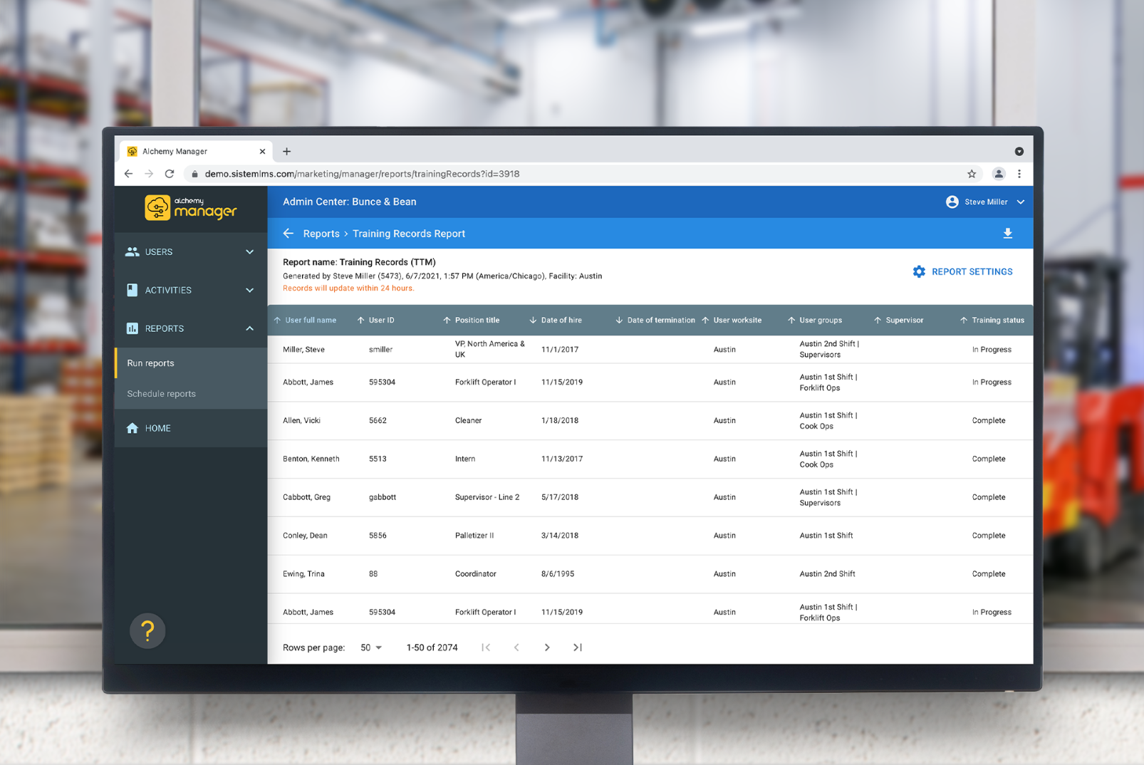Viewport: 1144px width, 765px height.
Task: Click the download report icon
Action: click(x=1007, y=234)
